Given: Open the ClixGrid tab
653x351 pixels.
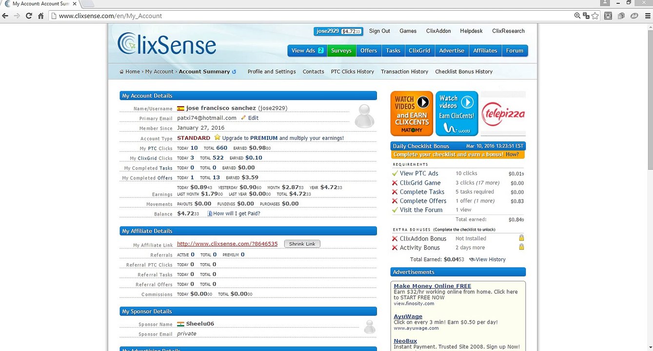Looking at the screenshot, I should tap(419, 51).
